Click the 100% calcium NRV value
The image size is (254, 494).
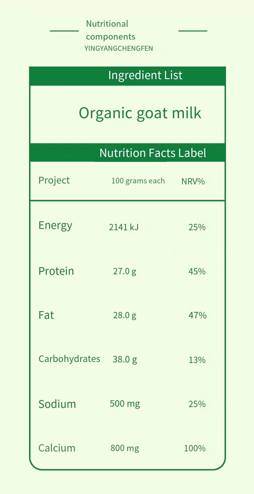pos(195,448)
